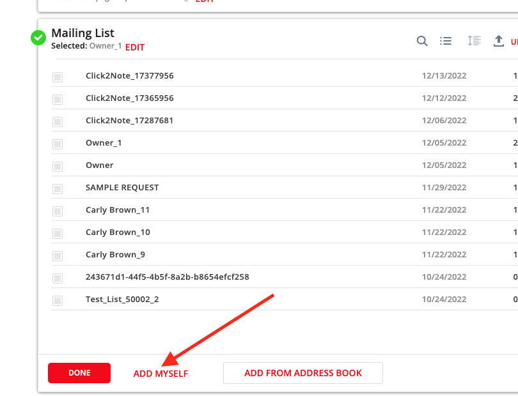Check the 243671d1-44f5 list checkbox
This screenshot has width=518, height=396.
click(x=58, y=278)
